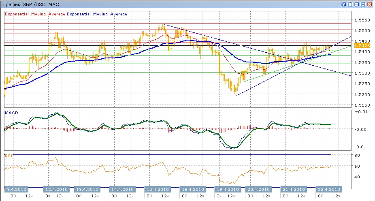Click the RSI 80 level axis label
This screenshot has height=201, width=375.
358,155
